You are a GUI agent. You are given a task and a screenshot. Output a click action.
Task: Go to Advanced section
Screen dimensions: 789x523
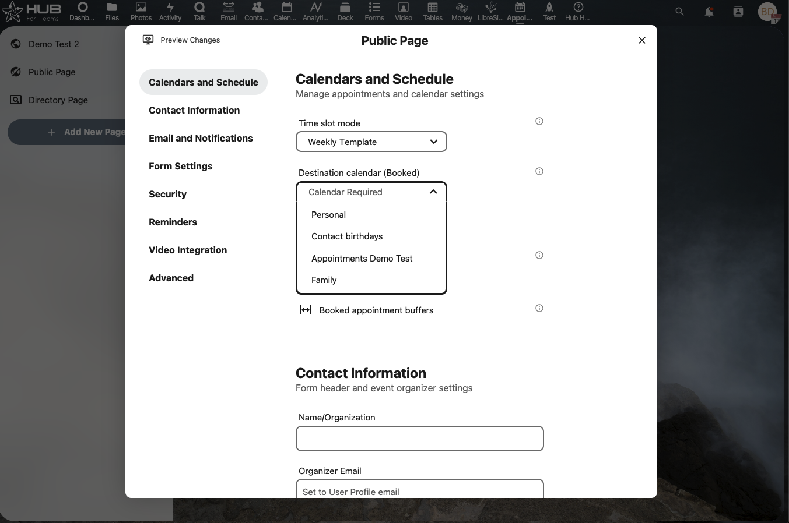pos(171,278)
